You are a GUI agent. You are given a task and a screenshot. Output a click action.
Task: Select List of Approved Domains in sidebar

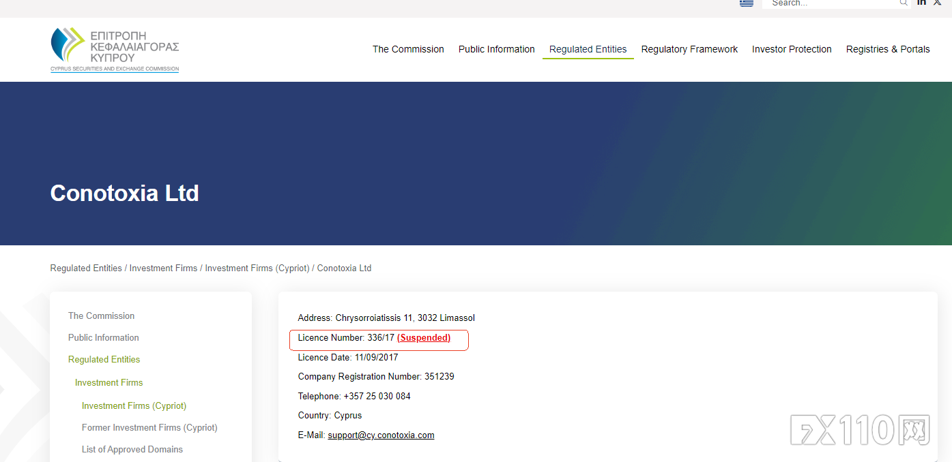click(132, 450)
